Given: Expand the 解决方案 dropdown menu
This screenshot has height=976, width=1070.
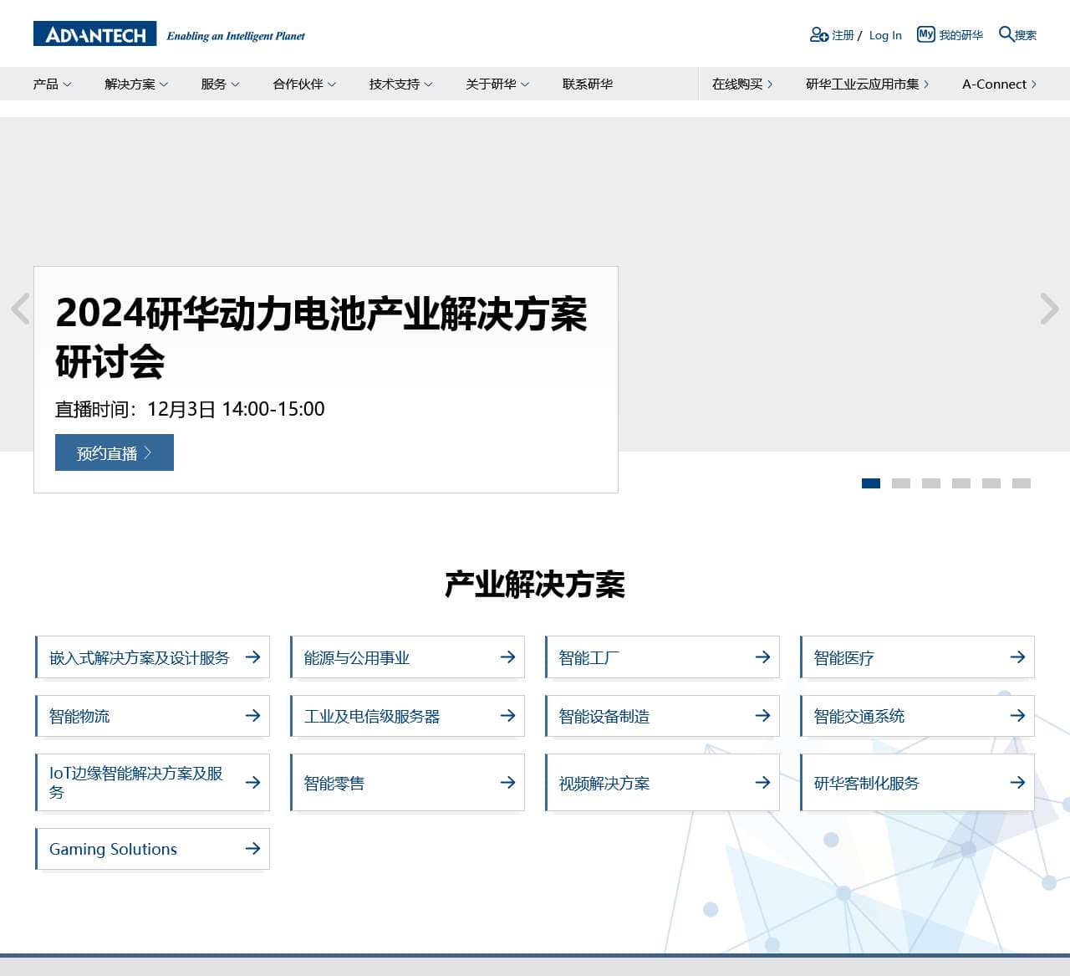Looking at the screenshot, I should 136,84.
